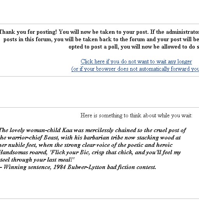Screen dimensions: 199x216
Task: Click the 'opted to post a poll' text
Action: point(94,47)
